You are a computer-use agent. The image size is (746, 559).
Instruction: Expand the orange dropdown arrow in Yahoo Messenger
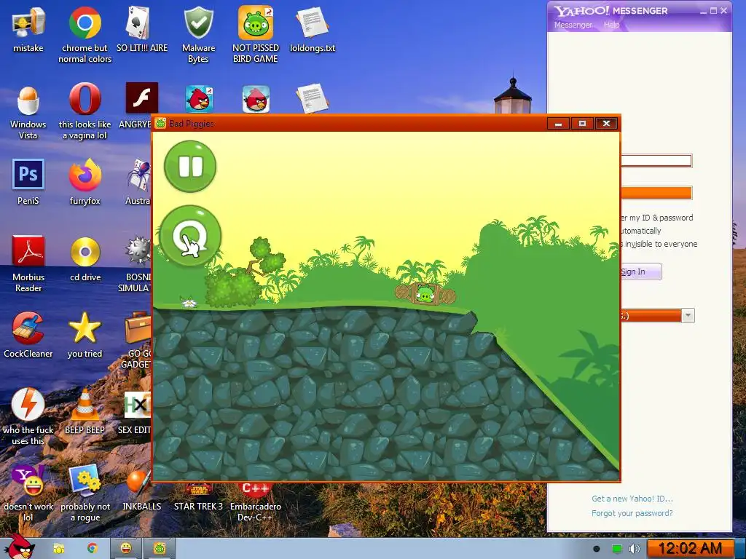[688, 316]
